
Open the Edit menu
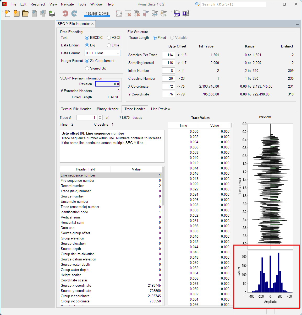[23, 4]
